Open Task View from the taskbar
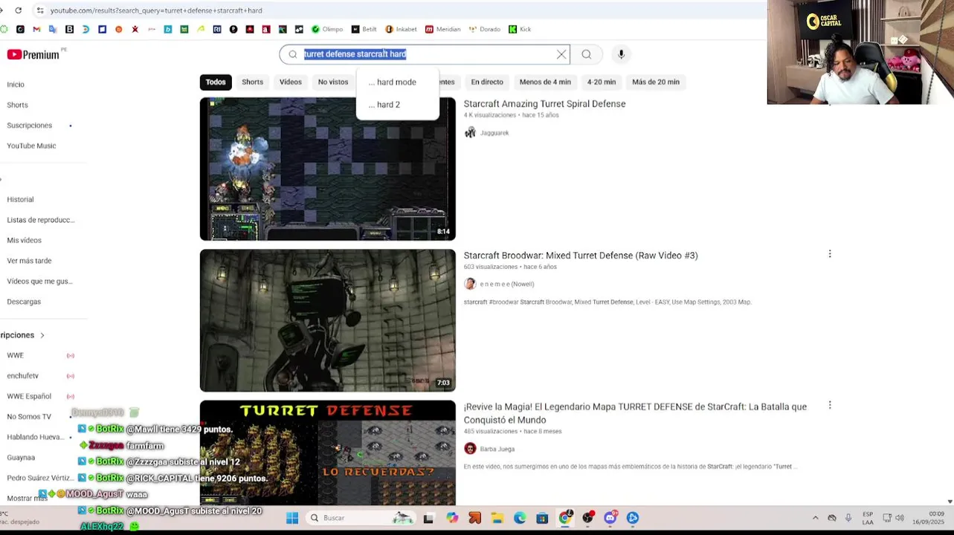The image size is (954, 535). coord(428,518)
